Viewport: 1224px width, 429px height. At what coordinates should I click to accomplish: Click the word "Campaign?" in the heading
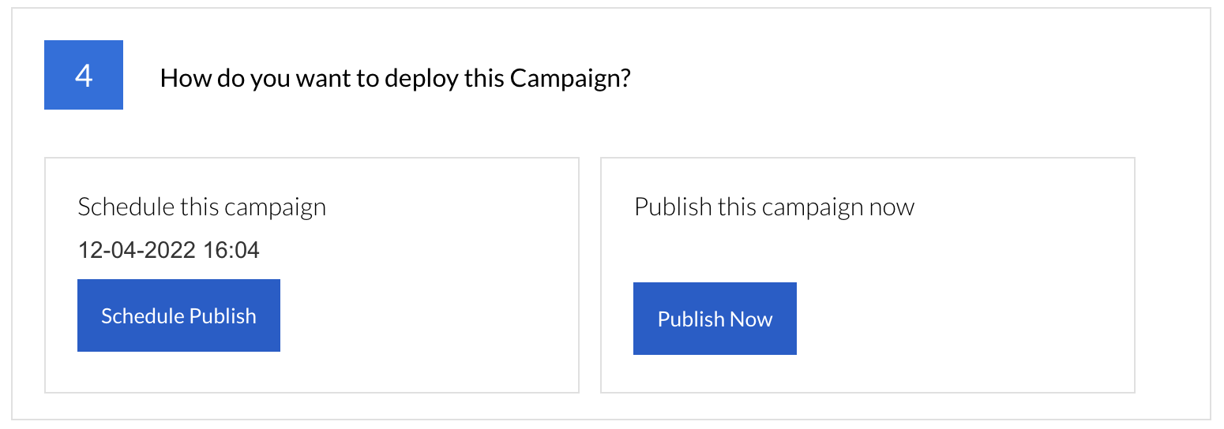click(x=570, y=78)
